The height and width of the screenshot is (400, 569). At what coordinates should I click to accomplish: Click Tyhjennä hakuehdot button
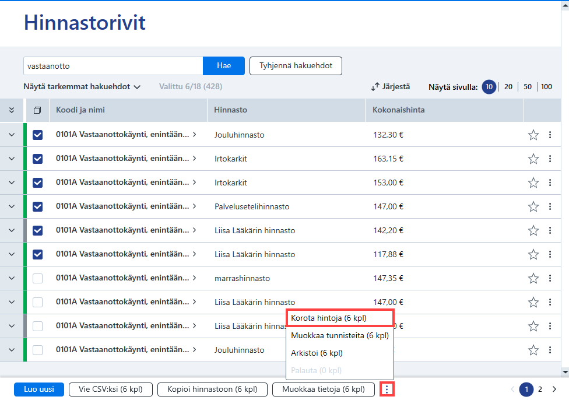click(296, 66)
